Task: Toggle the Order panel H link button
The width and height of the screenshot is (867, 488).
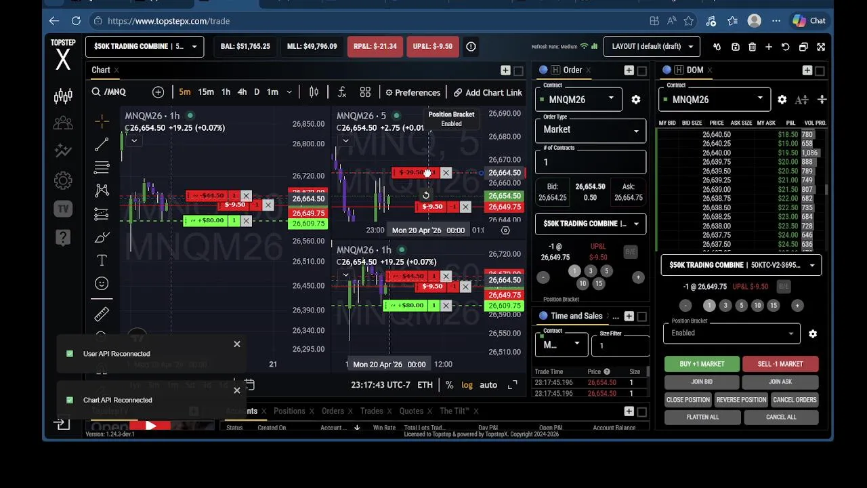Action: pos(555,70)
